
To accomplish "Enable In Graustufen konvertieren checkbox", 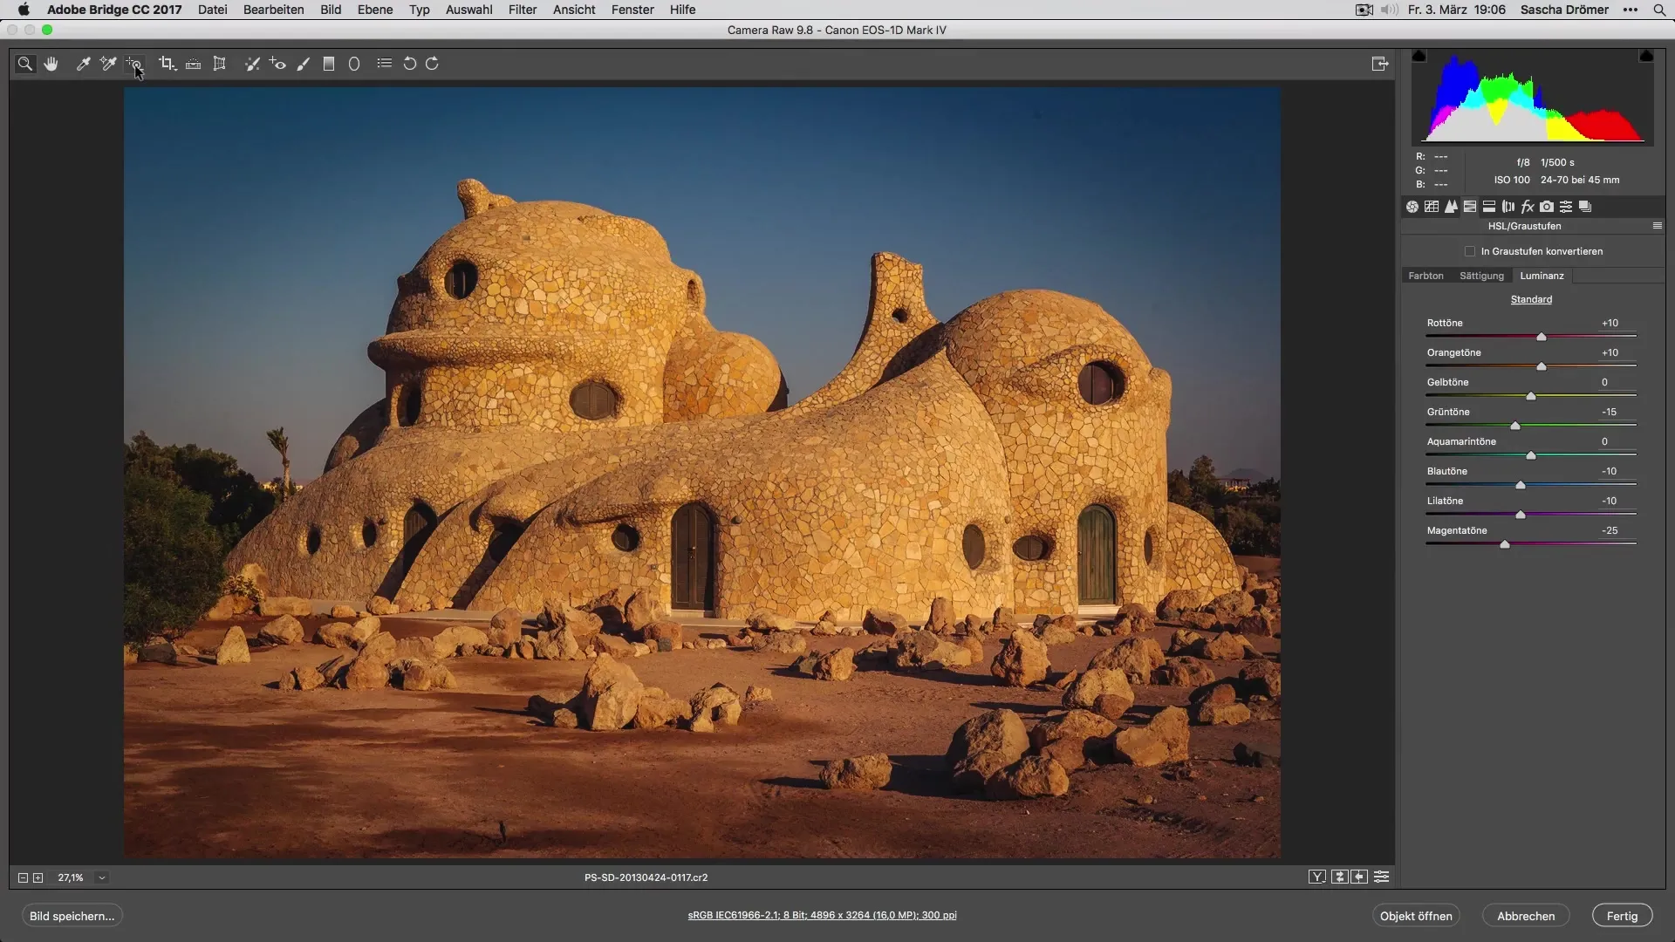I will coord(1470,251).
